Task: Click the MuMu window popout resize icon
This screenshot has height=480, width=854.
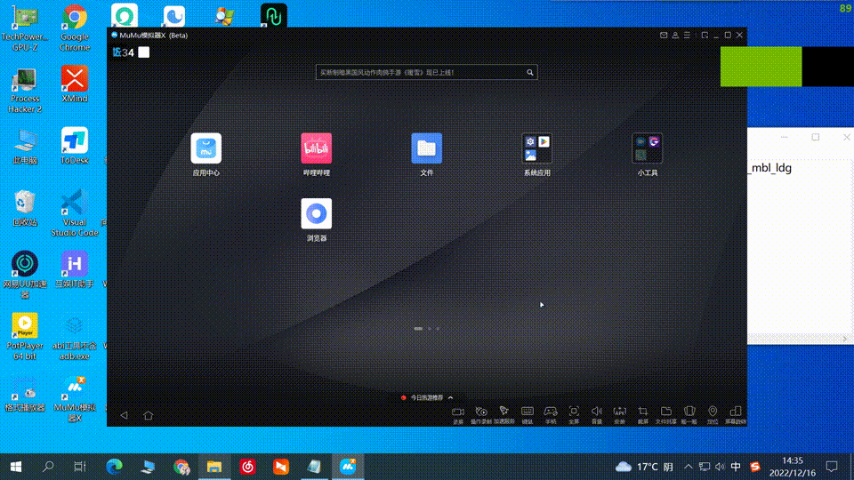Action: pos(705,35)
